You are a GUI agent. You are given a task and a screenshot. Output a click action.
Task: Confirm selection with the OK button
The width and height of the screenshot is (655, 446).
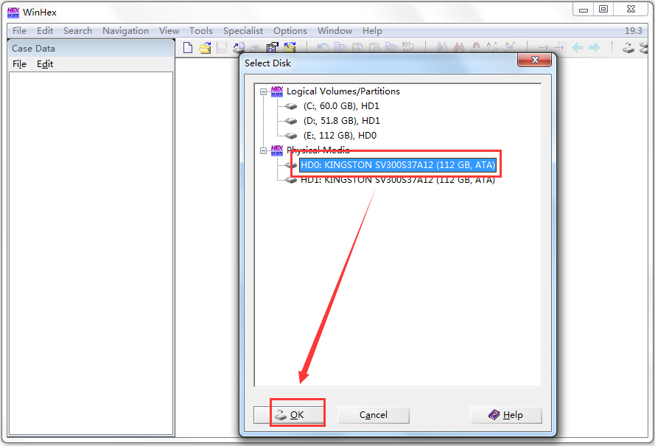(289, 414)
